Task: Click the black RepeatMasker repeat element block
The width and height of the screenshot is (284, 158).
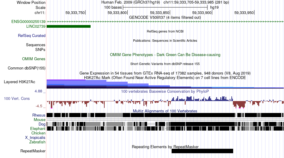Action: point(202,151)
